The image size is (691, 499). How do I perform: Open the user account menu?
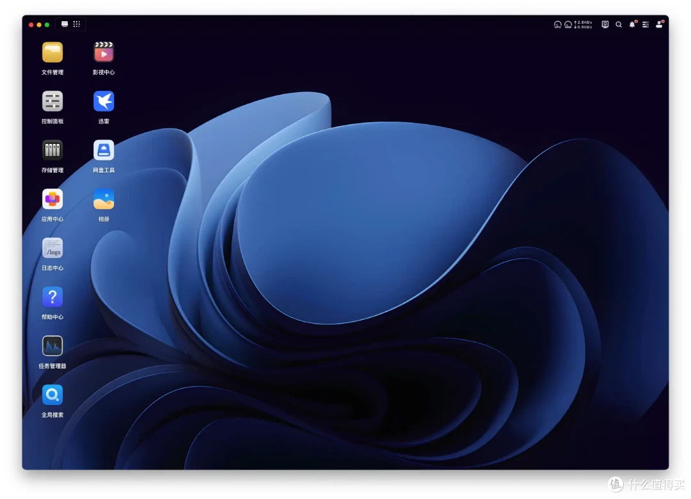click(659, 25)
